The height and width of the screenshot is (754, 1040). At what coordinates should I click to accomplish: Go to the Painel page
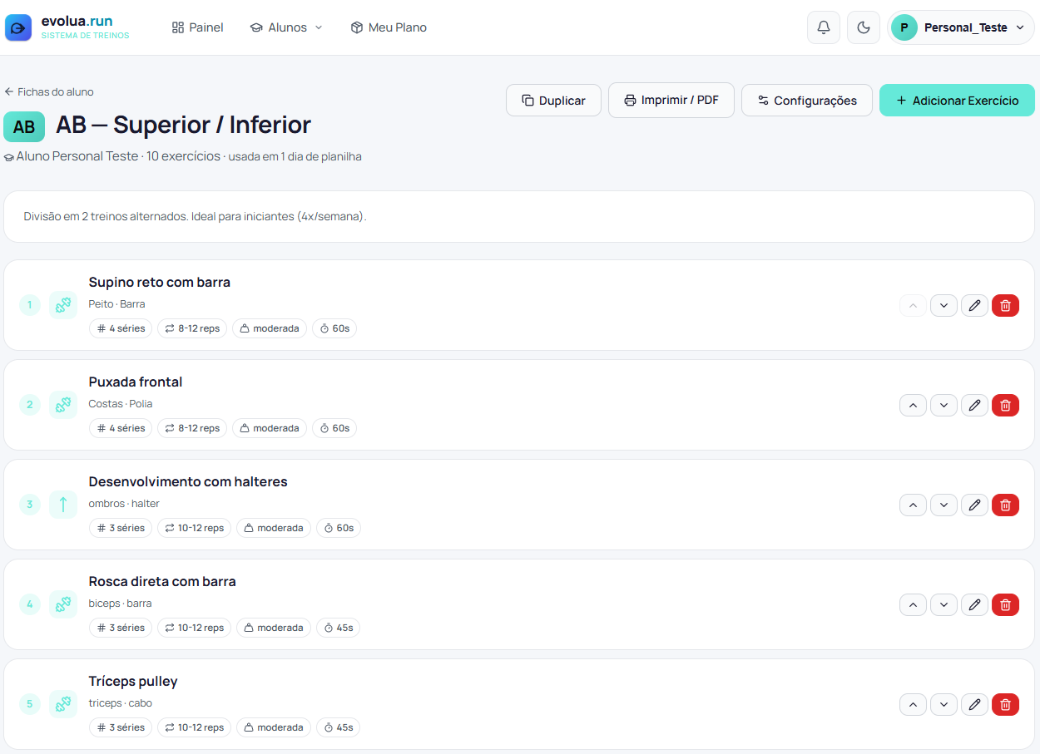point(198,27)
